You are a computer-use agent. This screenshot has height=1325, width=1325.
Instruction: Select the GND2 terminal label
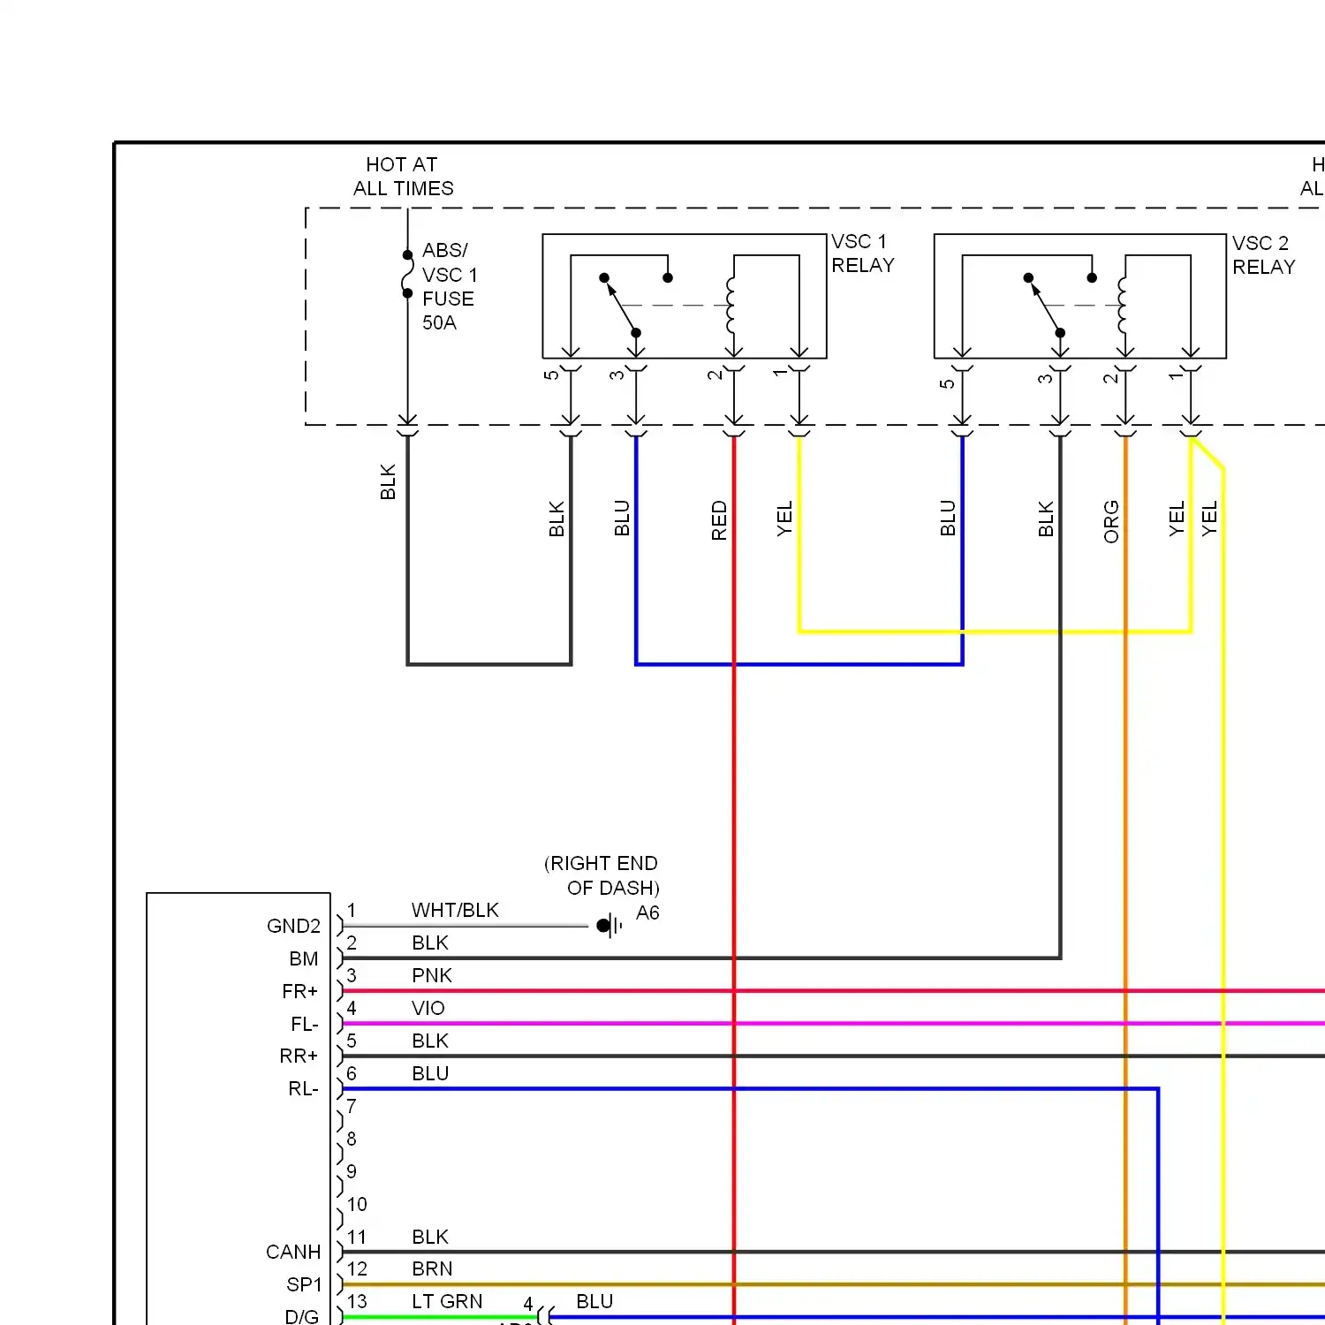click(293, 926)
